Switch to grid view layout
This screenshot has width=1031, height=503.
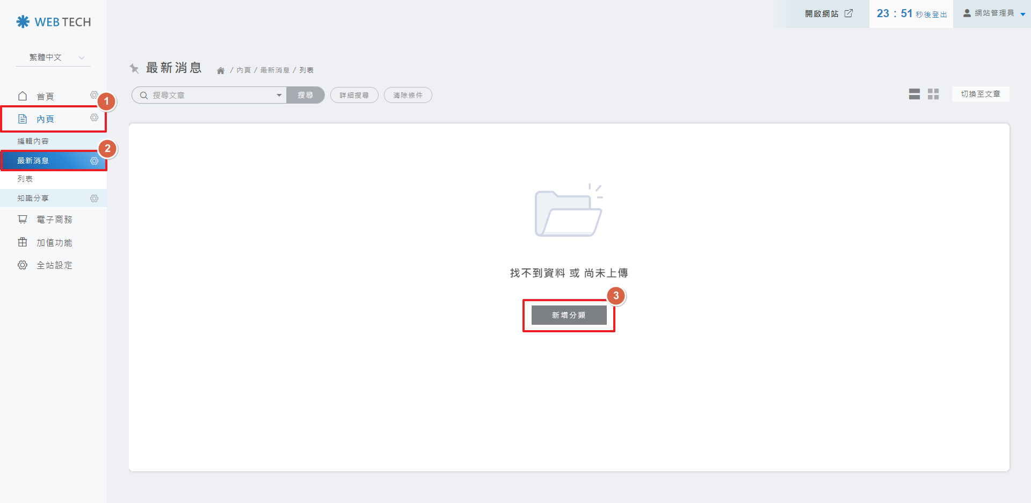[x=933, y=94]
